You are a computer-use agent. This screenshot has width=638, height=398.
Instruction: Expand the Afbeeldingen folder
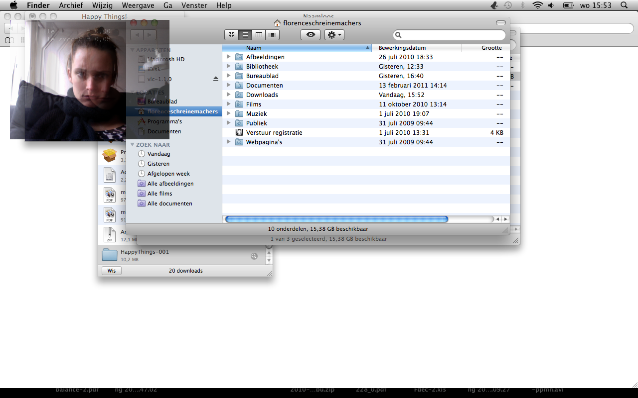tap(229, 57)
